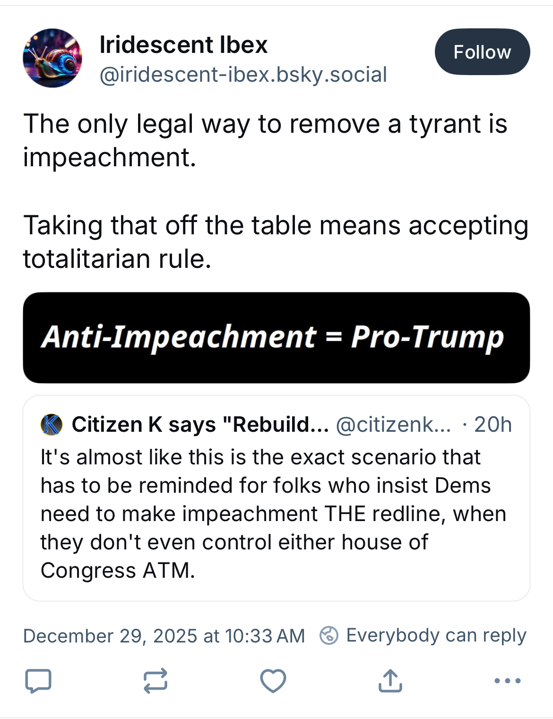The width and height of the screenshot is (553, 719).
Task: Enlarge the Anti-Impeachment = Pro-Trump image
Action: pyautogui.click(x=276, y=337)
